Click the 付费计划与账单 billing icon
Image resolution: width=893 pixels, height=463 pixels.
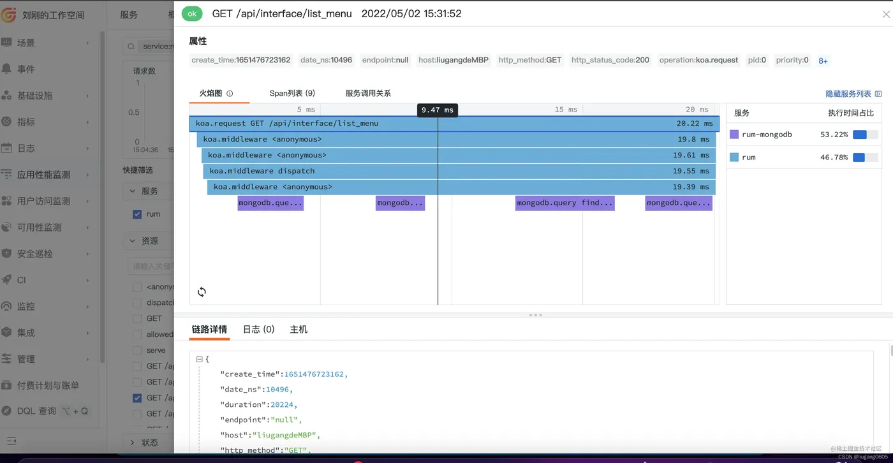click(6, 385)
